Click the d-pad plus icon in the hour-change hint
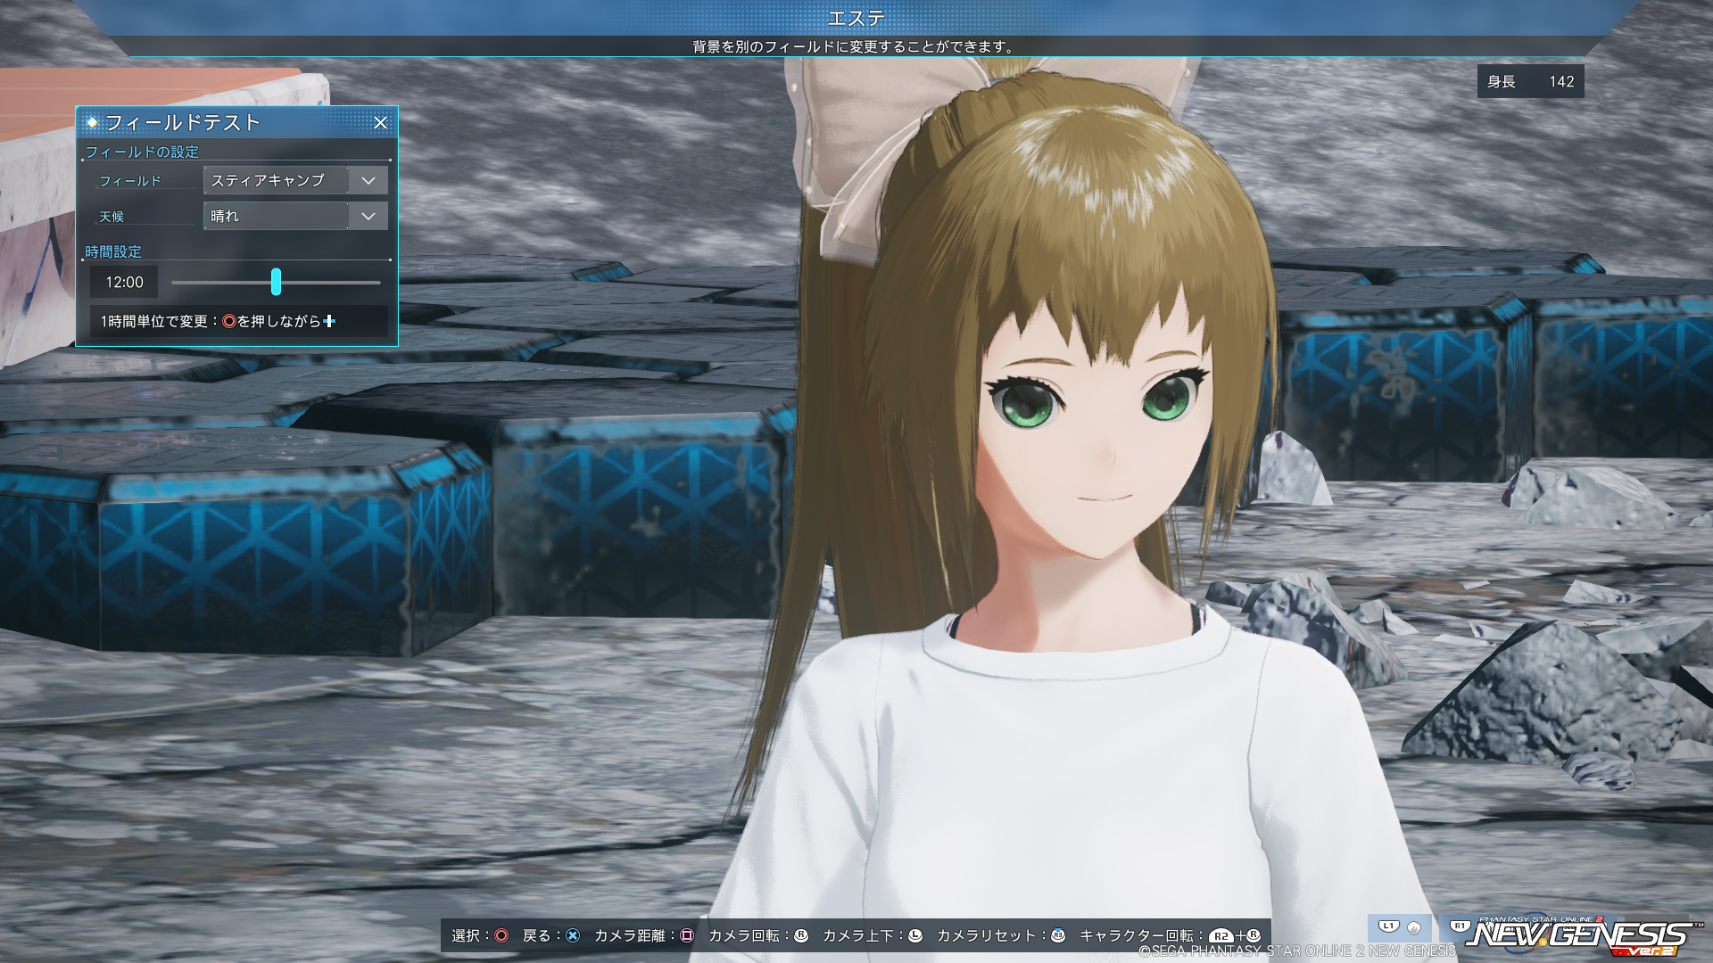 (329, 321)
